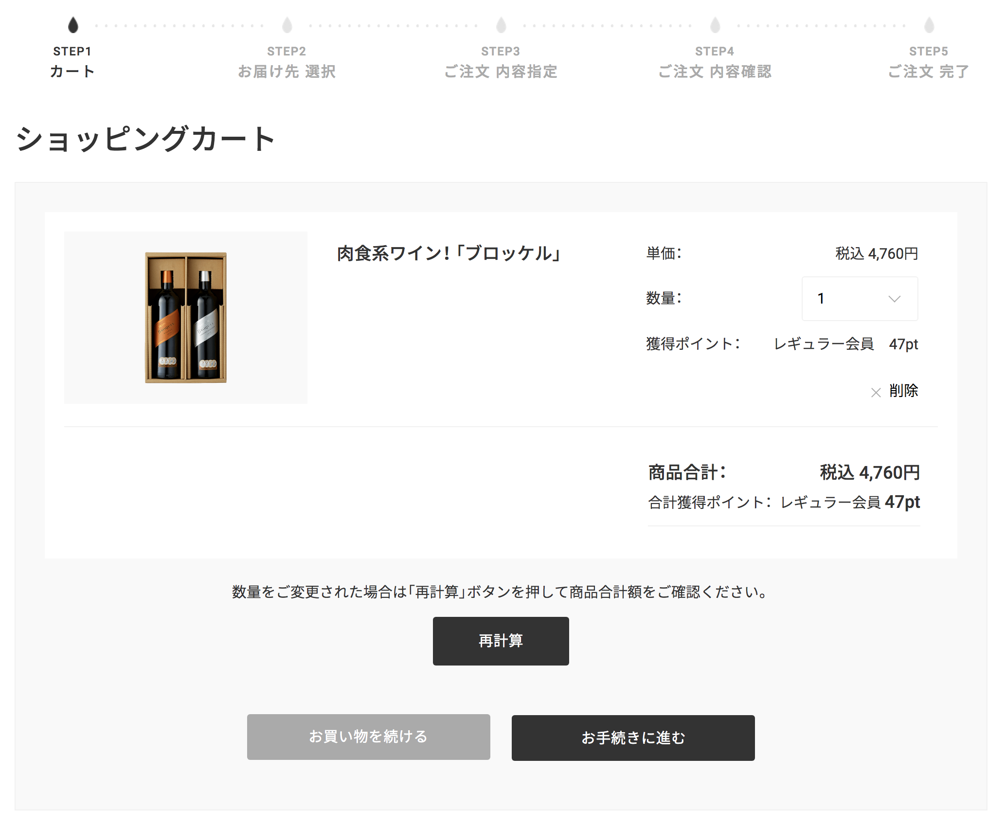Select the ご注文 内容確認 step label
Screen dimensions: 1005x828
click(x=715, y=72)
